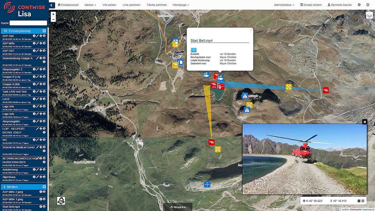
Task: Edit the Alpenhaus entry
Action: pyautogui.click(x=37, y=177)
